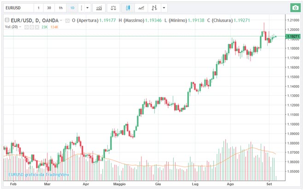Select the 1h interval
The image size is (304, 190).
60,8
